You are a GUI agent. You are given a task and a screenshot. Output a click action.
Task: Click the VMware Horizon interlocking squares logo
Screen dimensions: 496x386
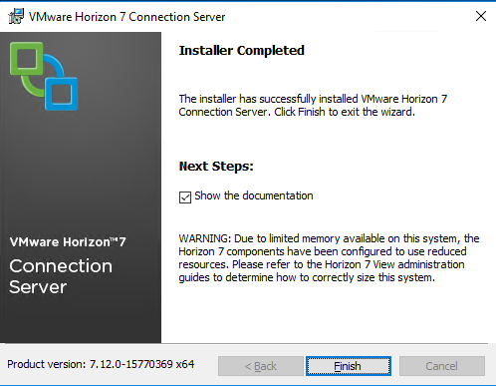click(44, 76)
